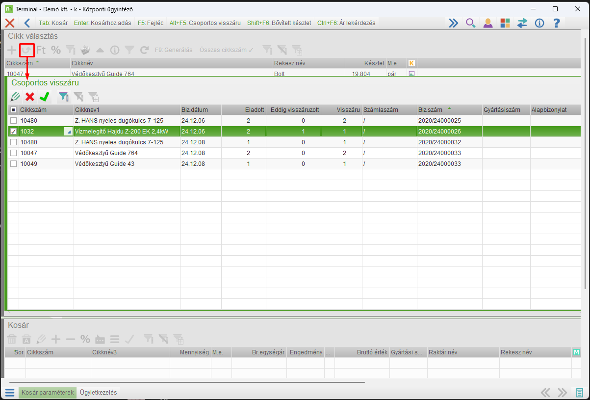Image resolution: width=590 pixels, height=400 pixels.
Task: Click the percent icon in Kosár toolbar
Action: (x=85, y=339)
